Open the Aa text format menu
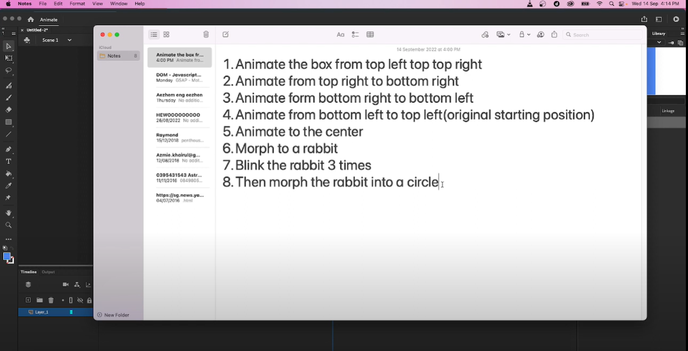 (x=340, y=35)
